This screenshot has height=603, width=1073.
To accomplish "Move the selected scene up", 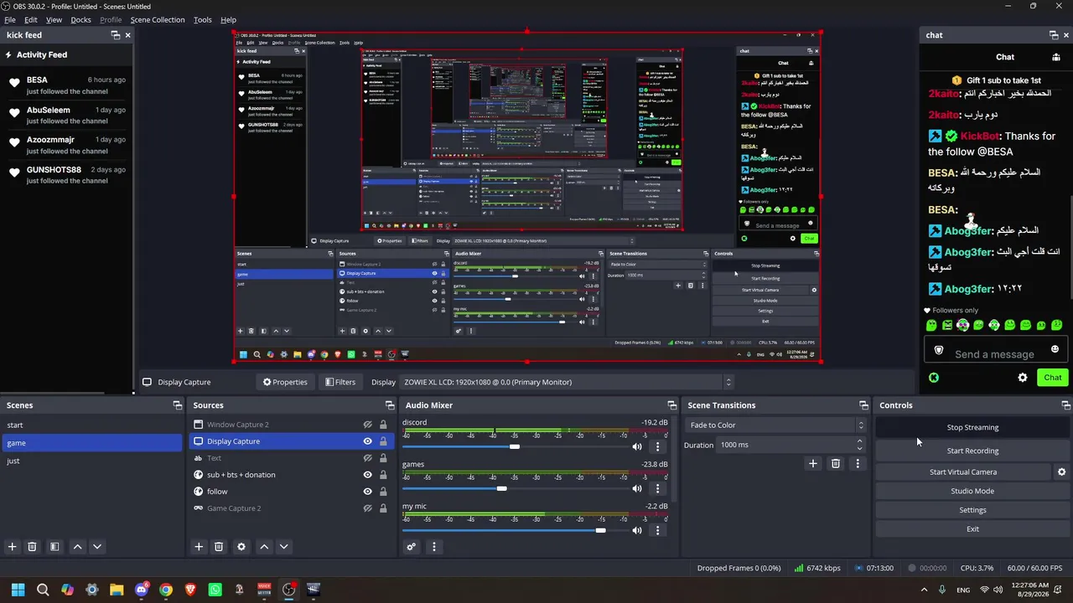I will click(x=78, y=547).
